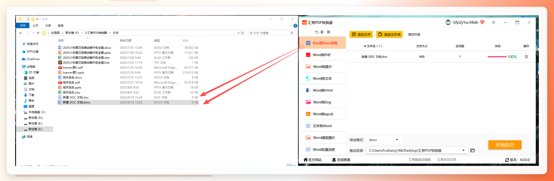Screen dimensions: 554x181
Task: Open the file 报关品名.pdf
Action: point(71,83)
